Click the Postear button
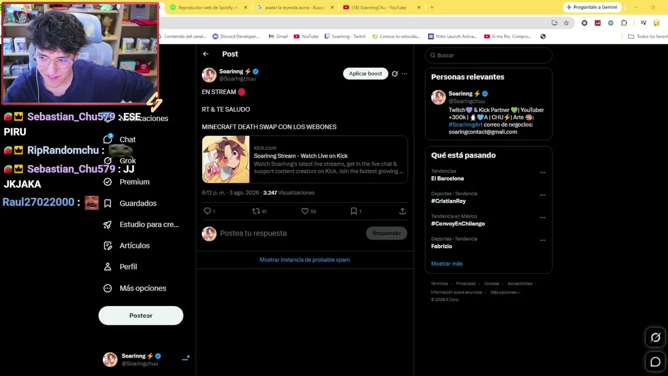 (141, 315)
